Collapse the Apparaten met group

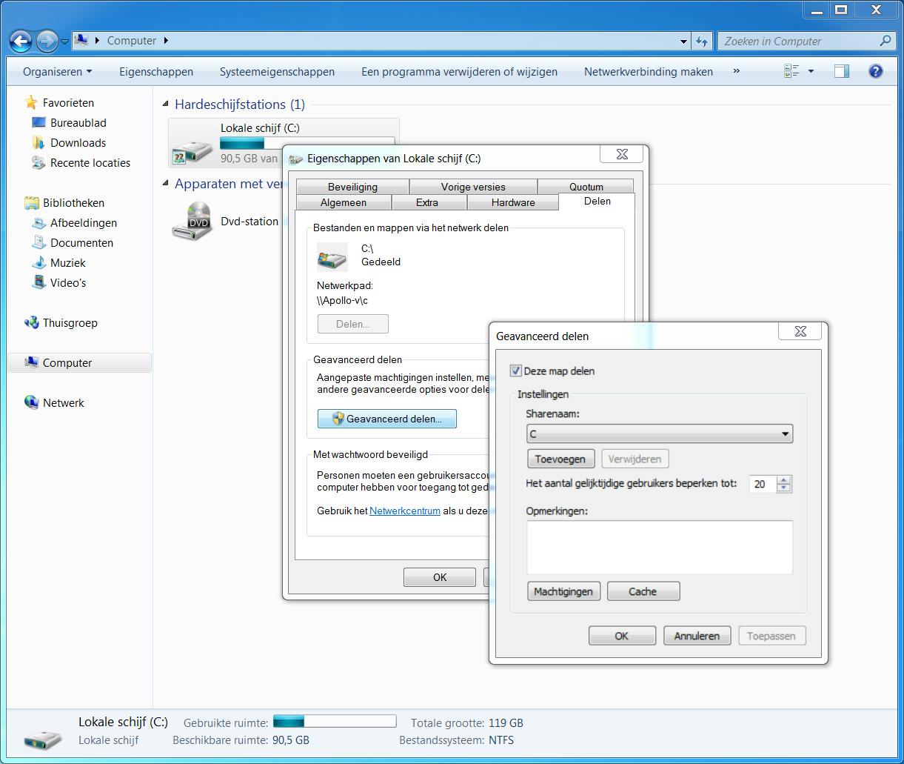166,184
